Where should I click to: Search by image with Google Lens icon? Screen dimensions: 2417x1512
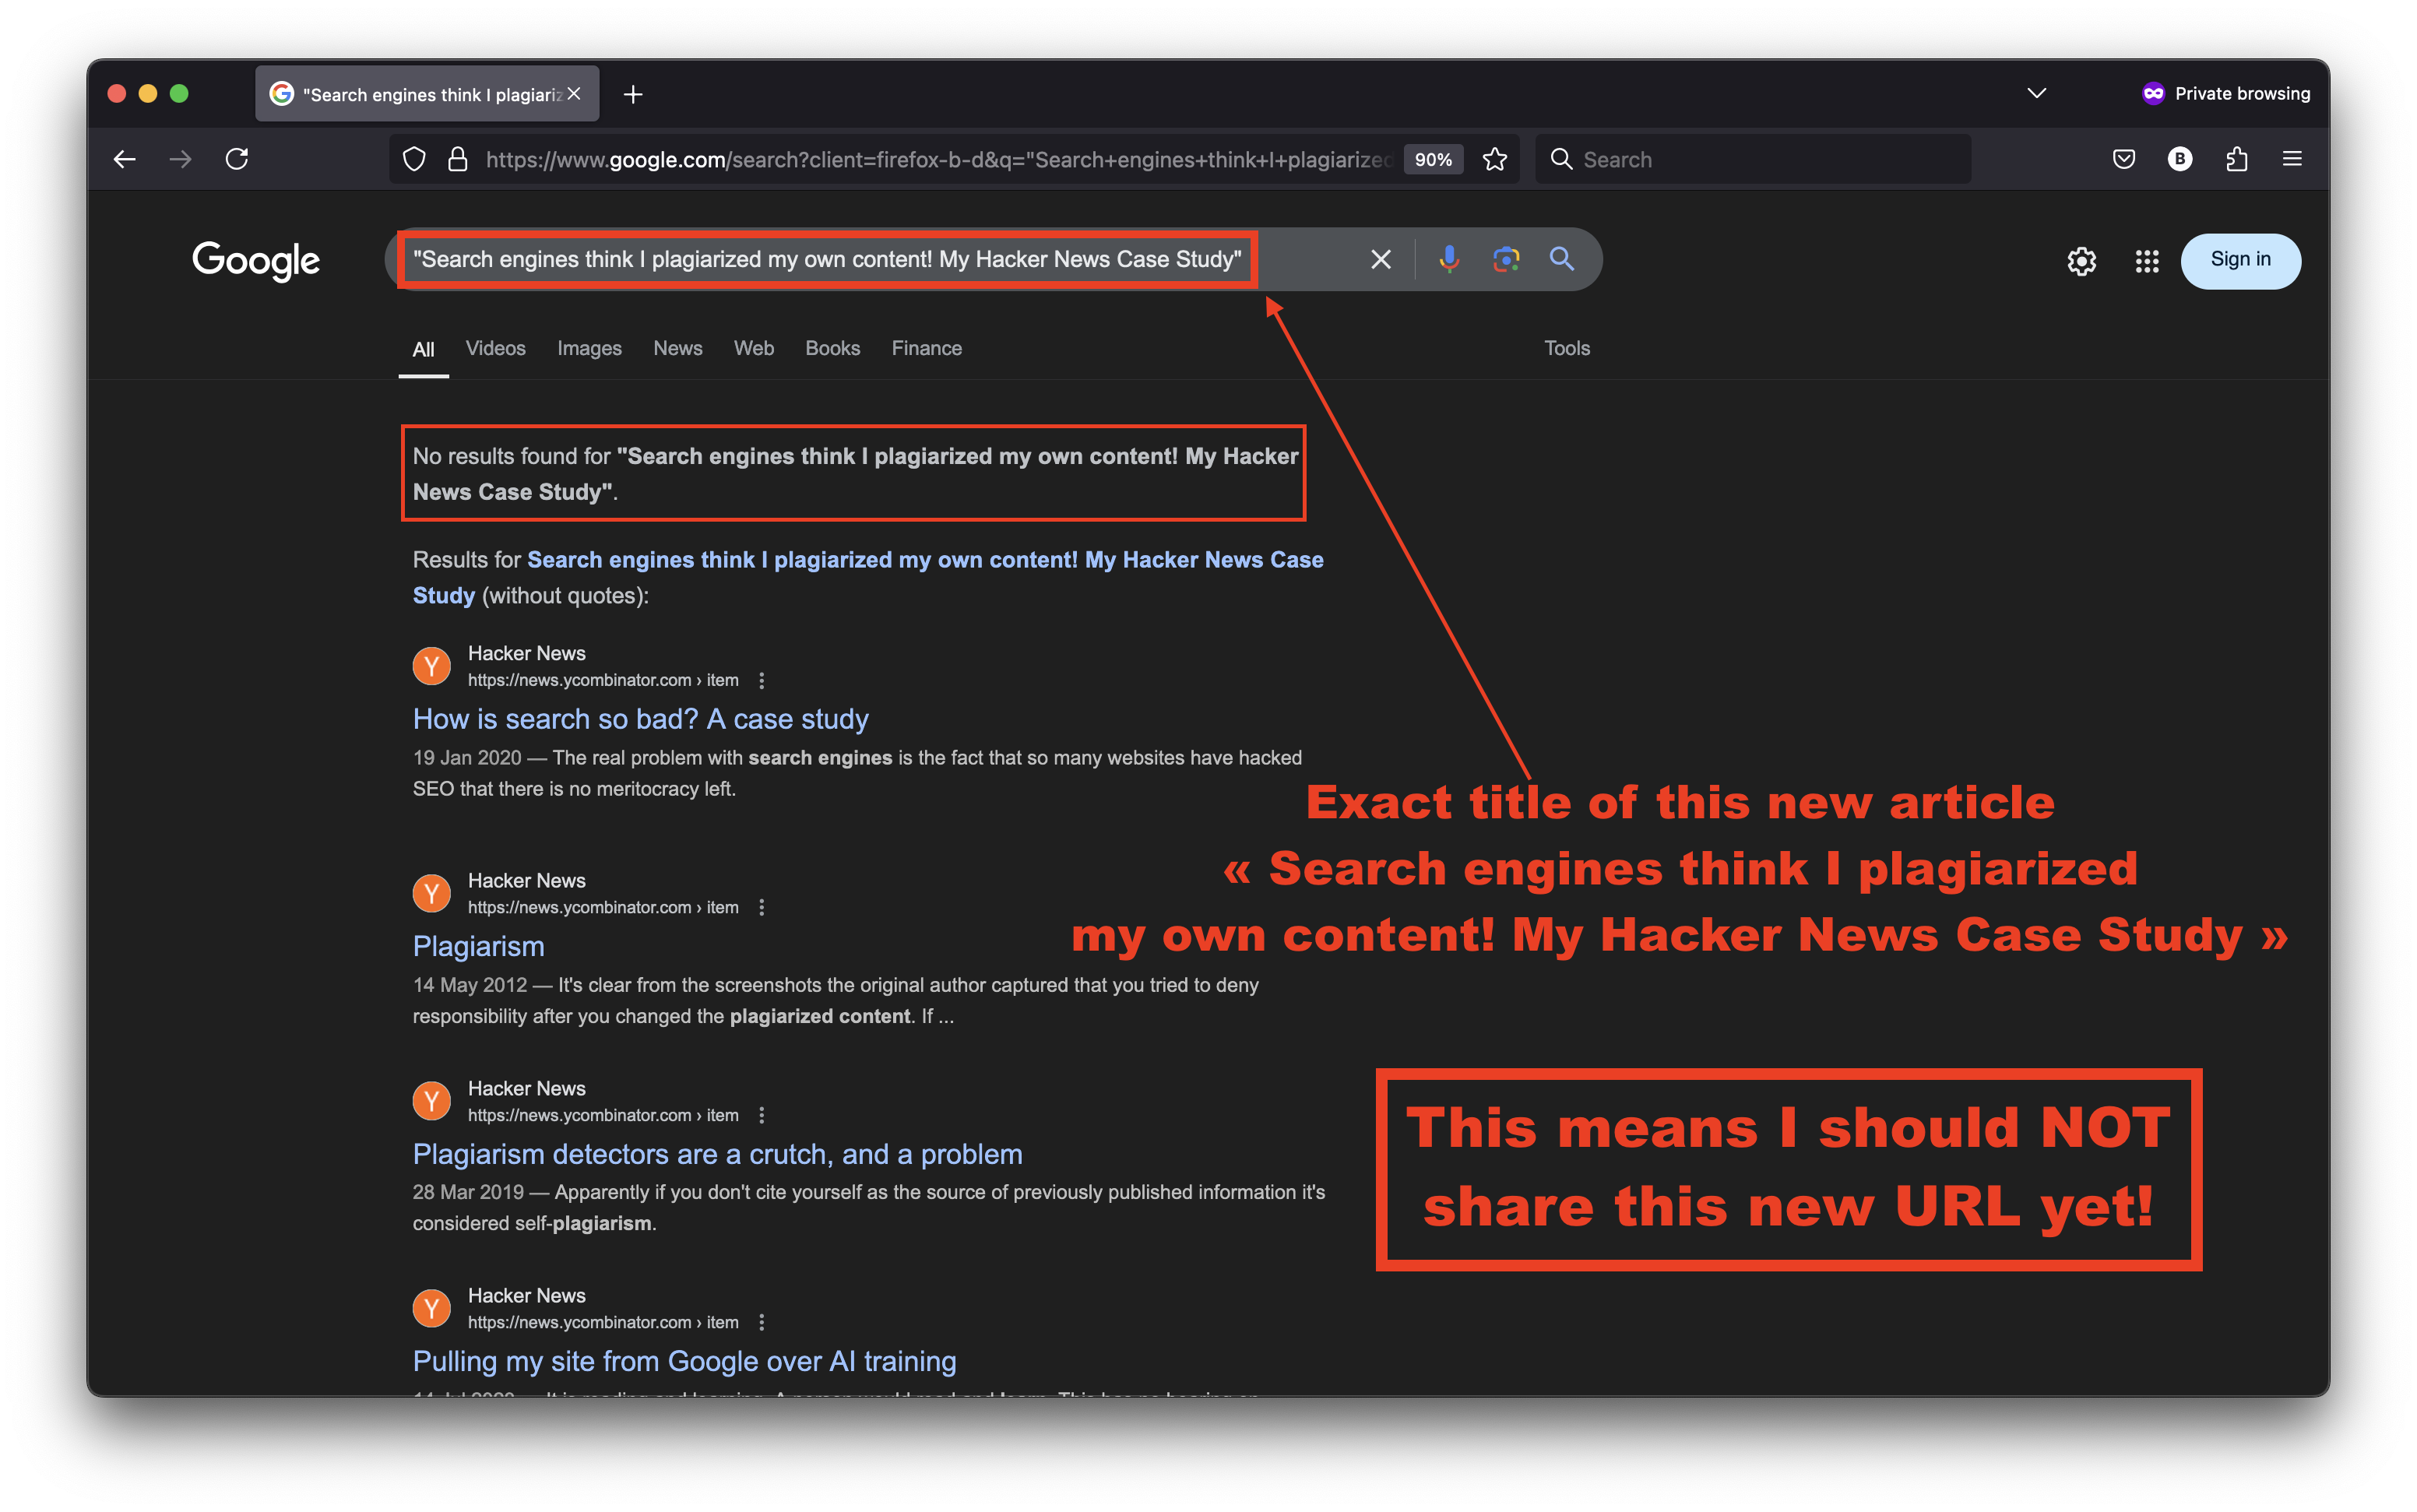click(x=1506, y=259)
